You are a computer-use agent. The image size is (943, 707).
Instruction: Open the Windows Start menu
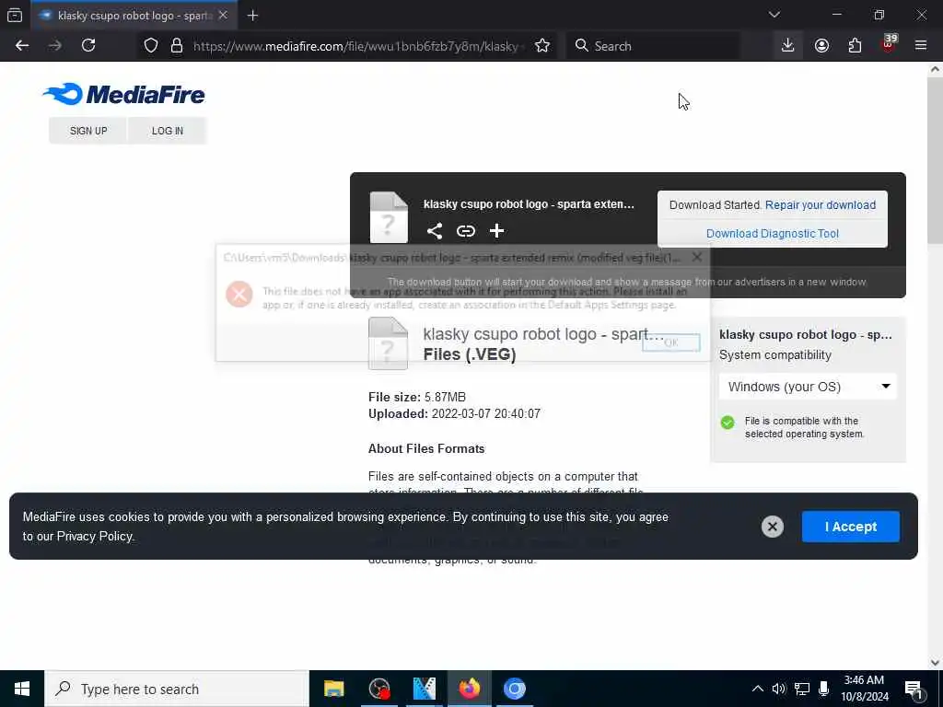[x=22, y=689]
